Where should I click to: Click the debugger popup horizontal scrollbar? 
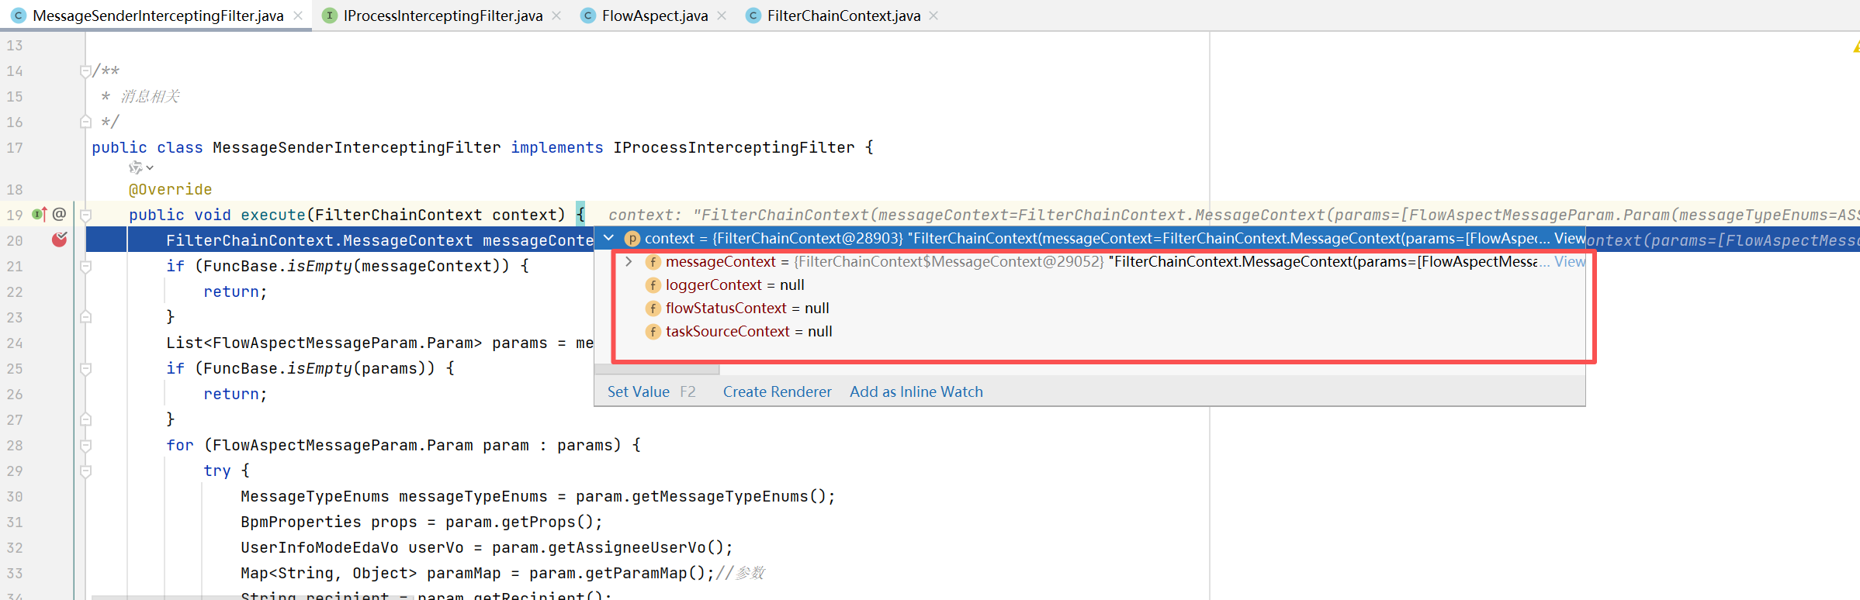tap(658, 370)
